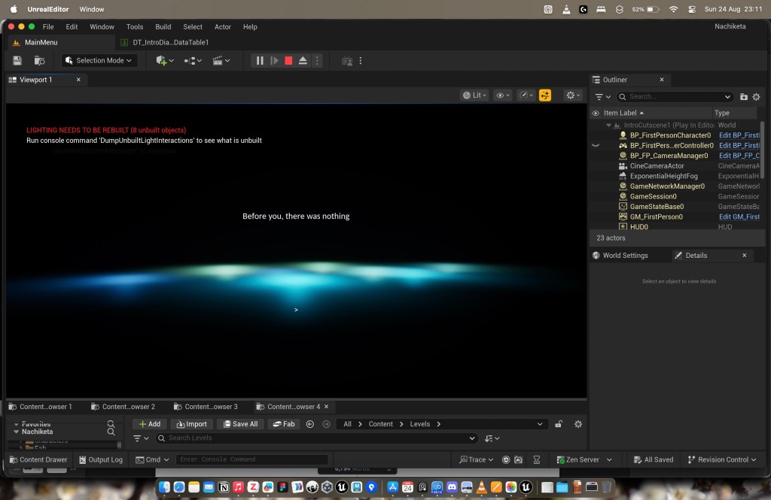Click the yellow viewport realtime toggle icon
The height and width of the screenshot is (500, 771).
point(545,95)
